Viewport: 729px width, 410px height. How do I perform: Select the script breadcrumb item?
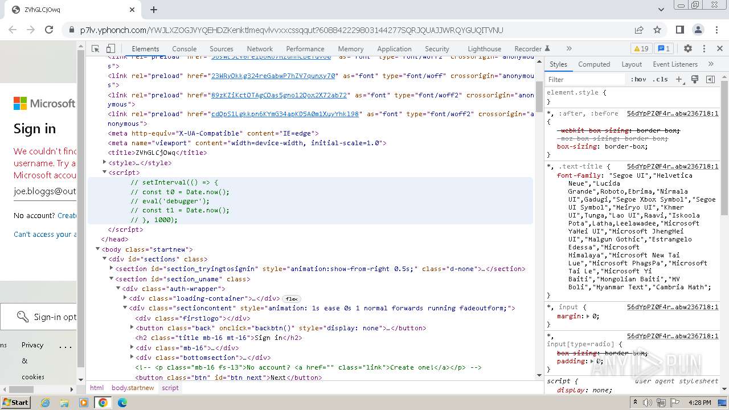point(170,388)
